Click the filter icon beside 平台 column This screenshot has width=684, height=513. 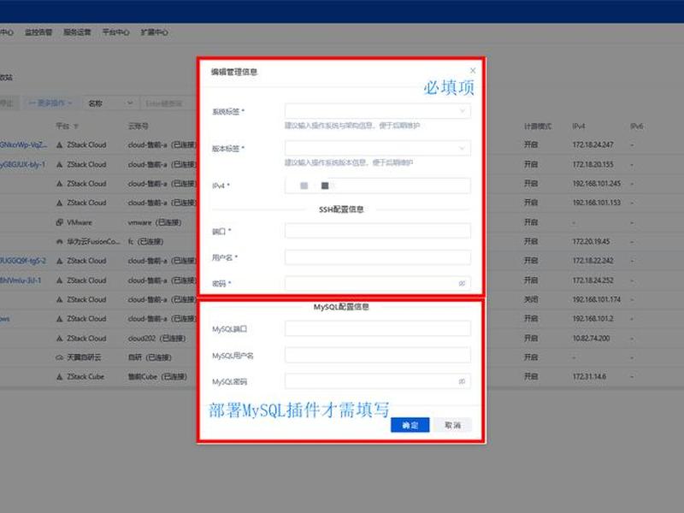pyautogui.click(x=76, y=127)
